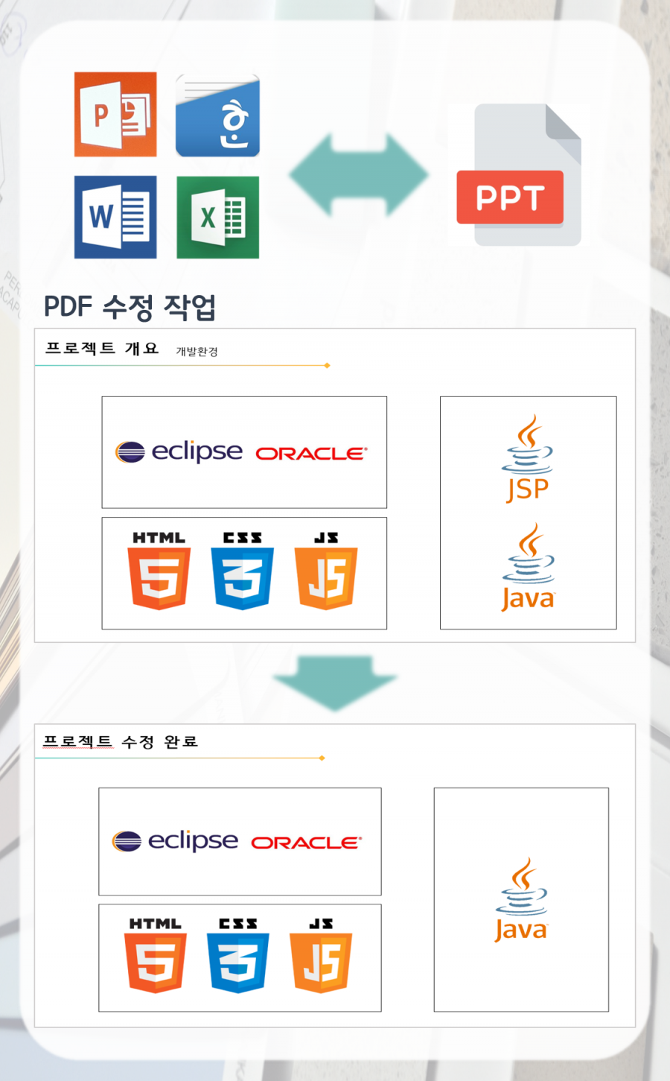Click the "PDF 수정 작업" heading
Viewport: 670px width, 1081px height.
[130, 307]
